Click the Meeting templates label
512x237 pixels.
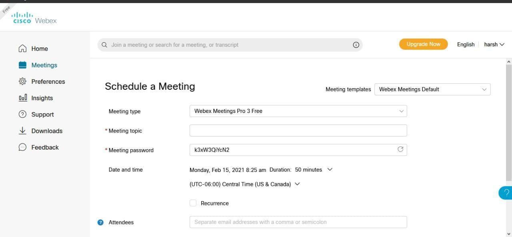[348, 89]
